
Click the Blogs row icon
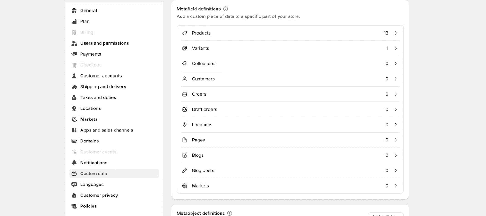pos(185,155)
